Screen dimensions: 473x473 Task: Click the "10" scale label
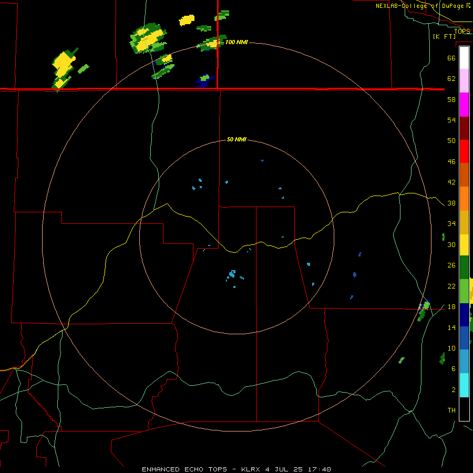451,348
